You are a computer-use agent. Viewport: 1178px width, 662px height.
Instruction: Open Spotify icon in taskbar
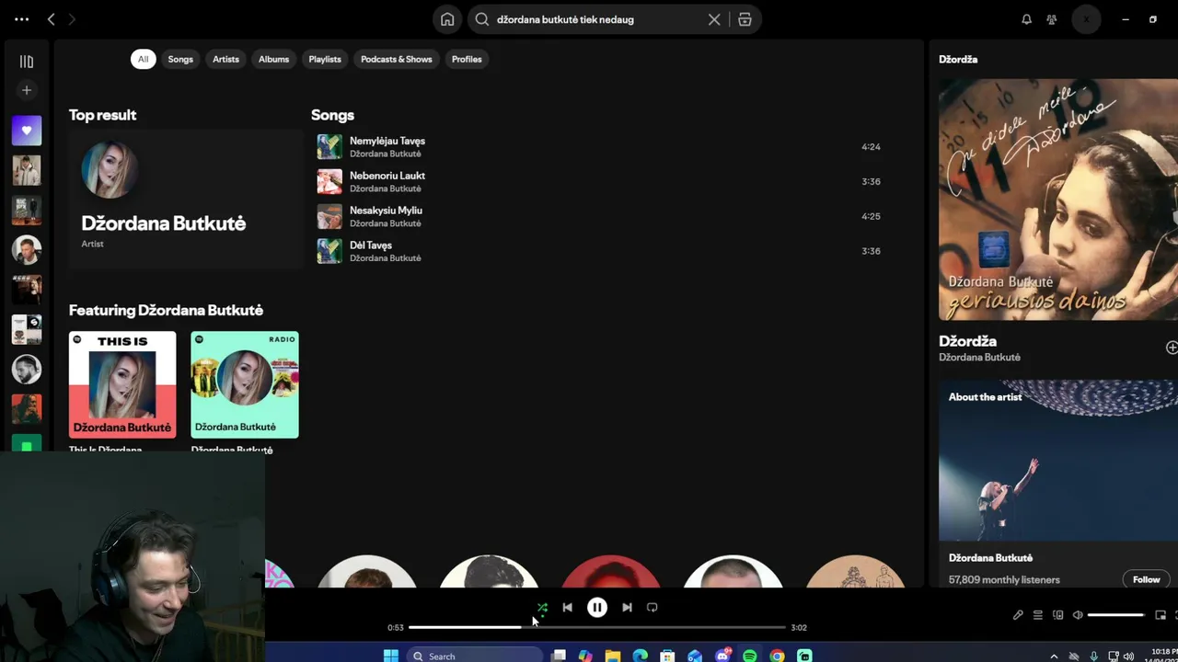(x=750, y=656)
